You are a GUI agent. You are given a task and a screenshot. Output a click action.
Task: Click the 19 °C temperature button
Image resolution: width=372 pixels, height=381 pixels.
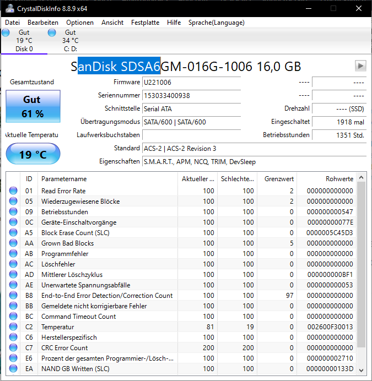tap(33, 154)
